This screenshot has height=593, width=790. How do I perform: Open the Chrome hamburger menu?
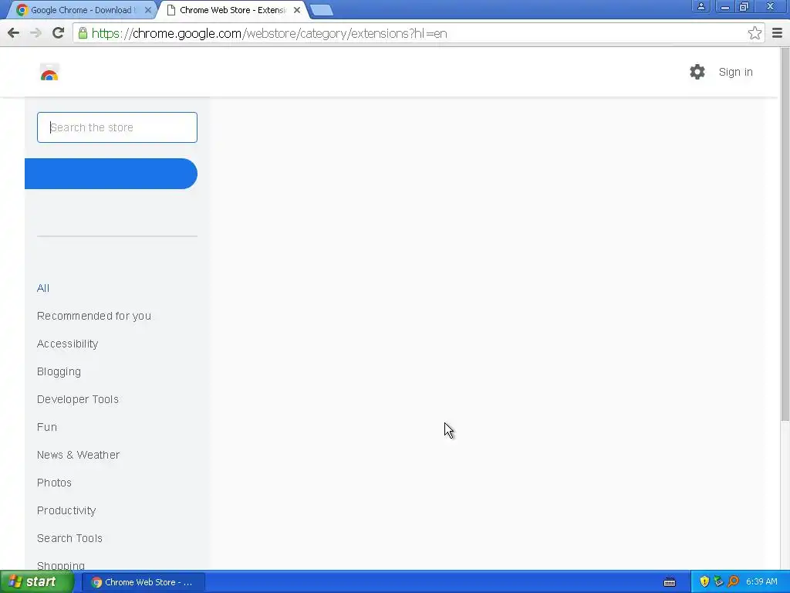coord(777,33)
